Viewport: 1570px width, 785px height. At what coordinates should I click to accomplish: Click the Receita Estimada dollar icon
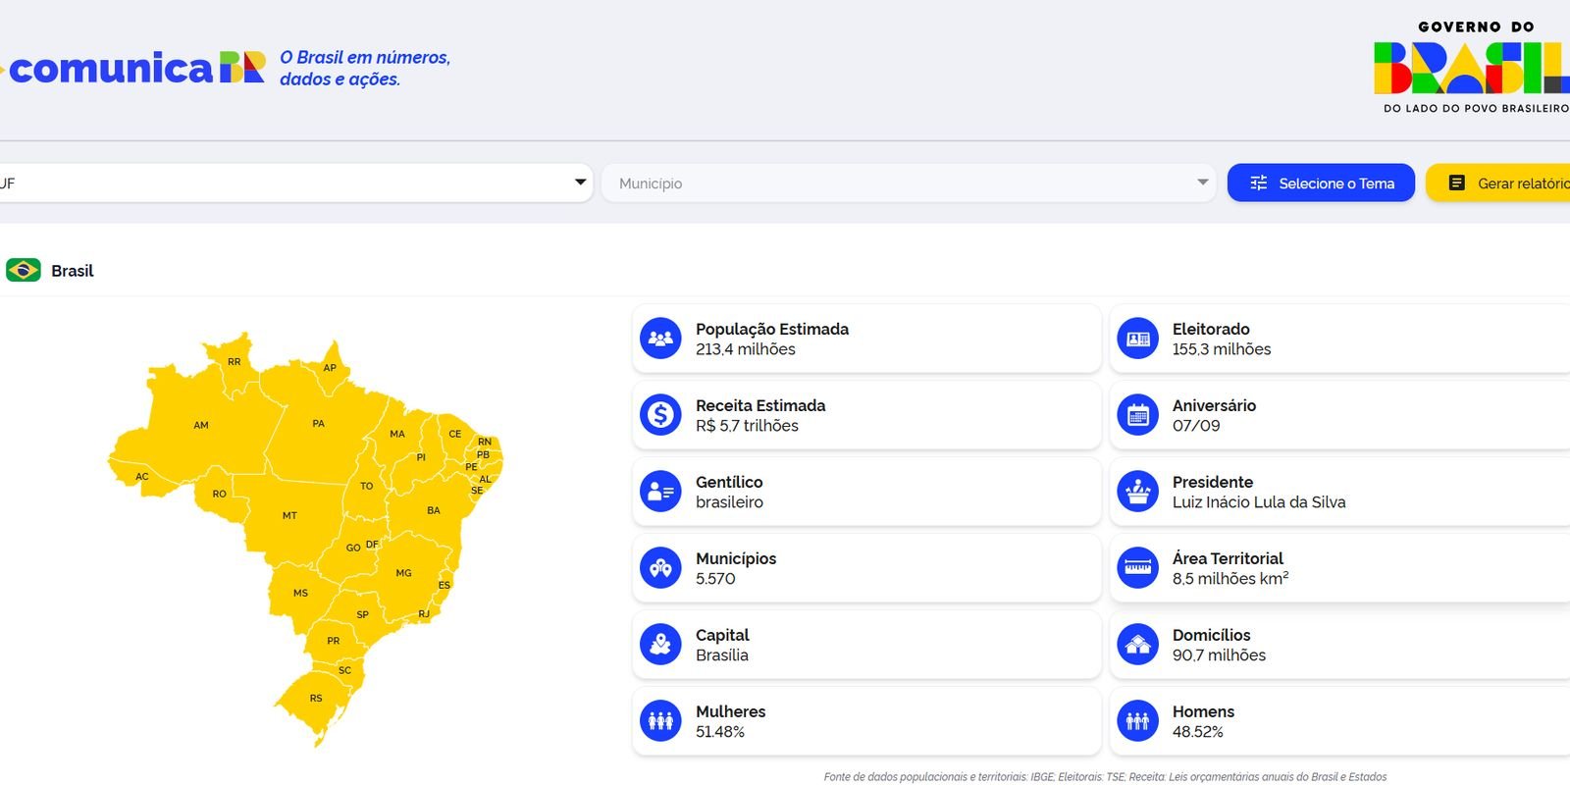tap(660, 415)
